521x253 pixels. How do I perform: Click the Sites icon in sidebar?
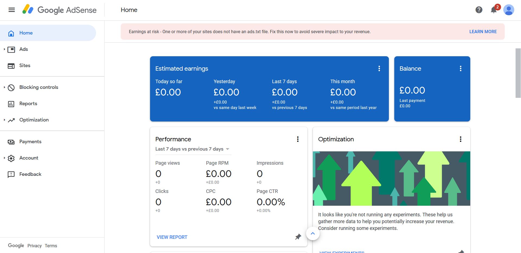point(11,66)
